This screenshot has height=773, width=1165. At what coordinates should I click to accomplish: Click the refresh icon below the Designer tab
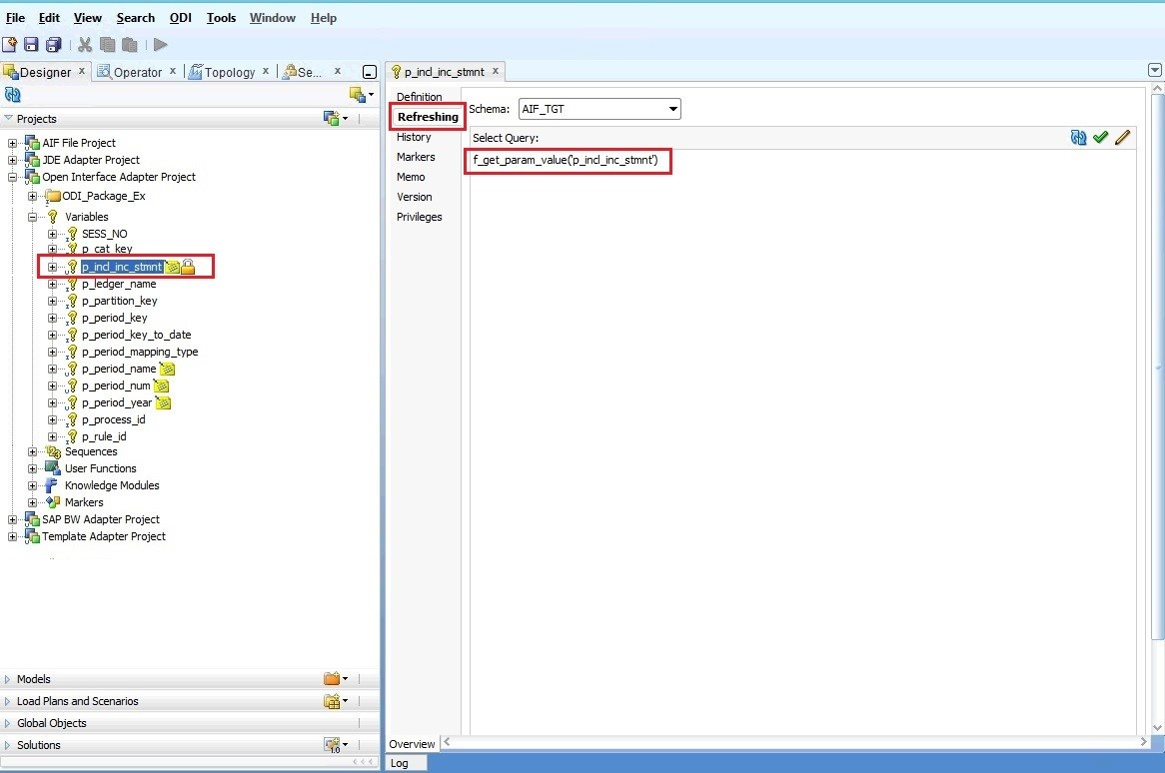[x=11, y=94]
